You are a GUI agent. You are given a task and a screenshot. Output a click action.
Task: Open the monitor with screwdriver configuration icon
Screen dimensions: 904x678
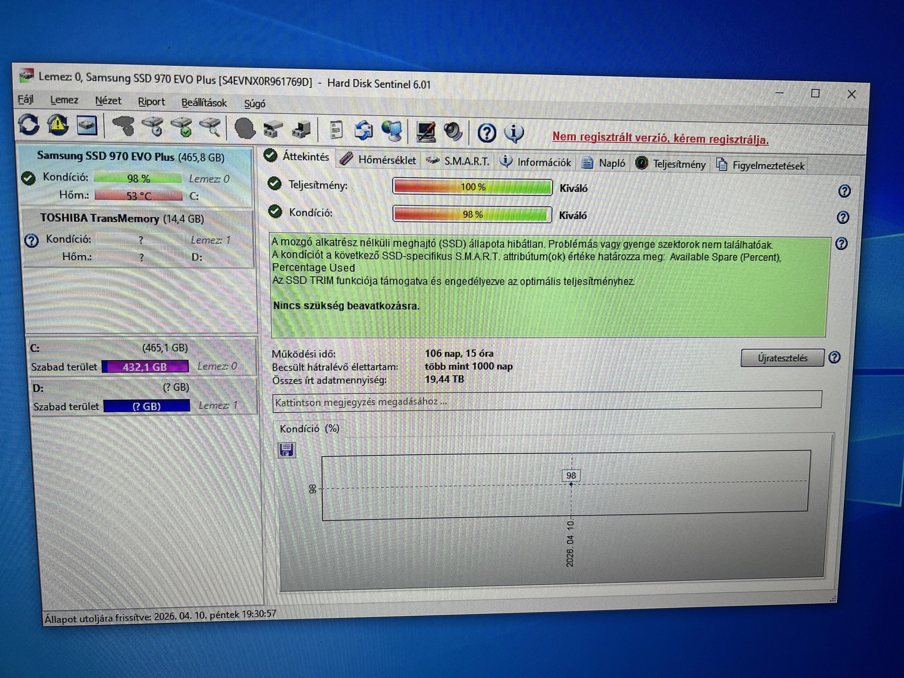pyautogui.click(x=426, y=131)
